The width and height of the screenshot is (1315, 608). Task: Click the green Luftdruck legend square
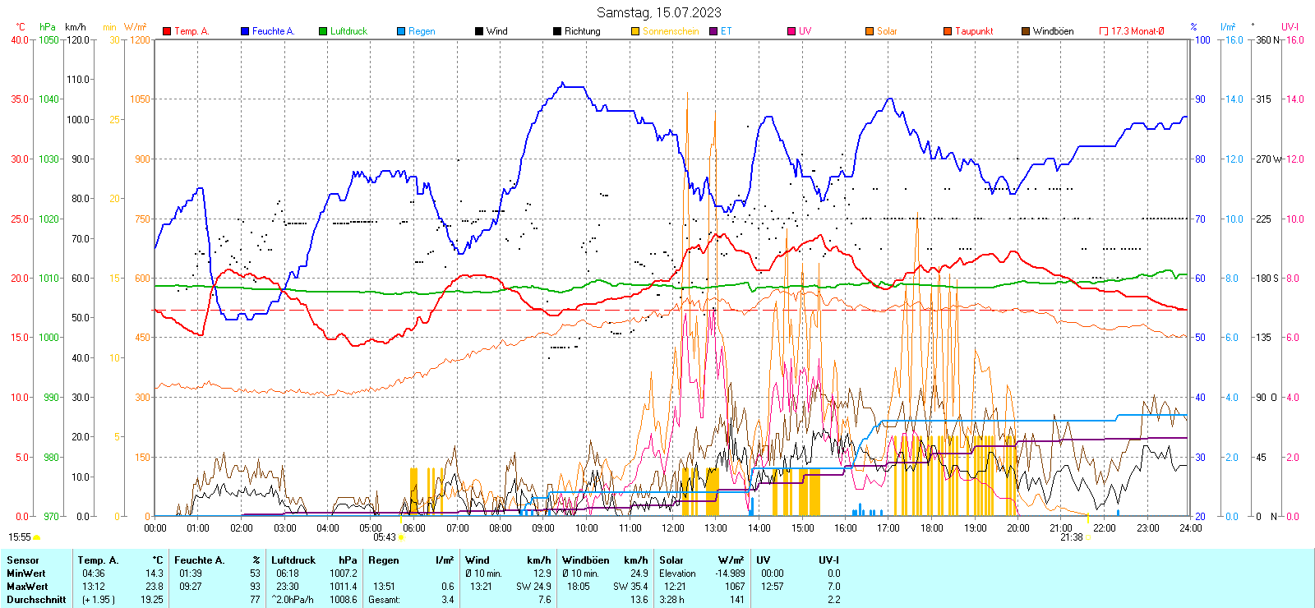click(323, 31)
